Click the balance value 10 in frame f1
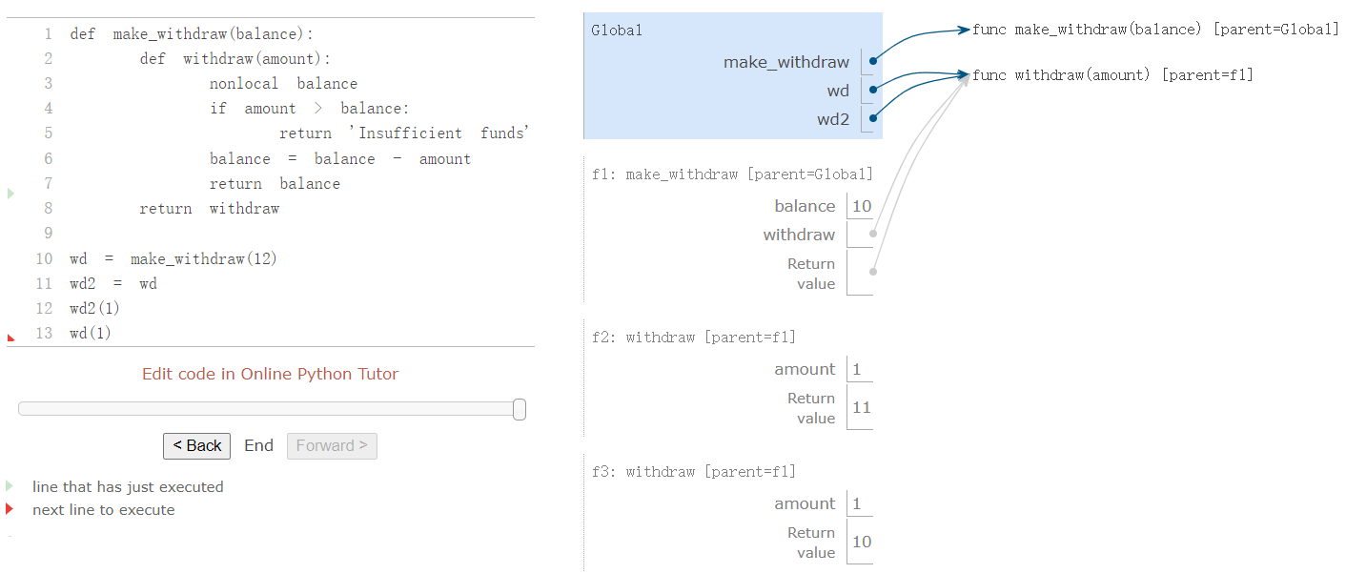Image resolution: width=1346 pixels, height=574 pixels. pyautogui.click(x=861, y=206)
